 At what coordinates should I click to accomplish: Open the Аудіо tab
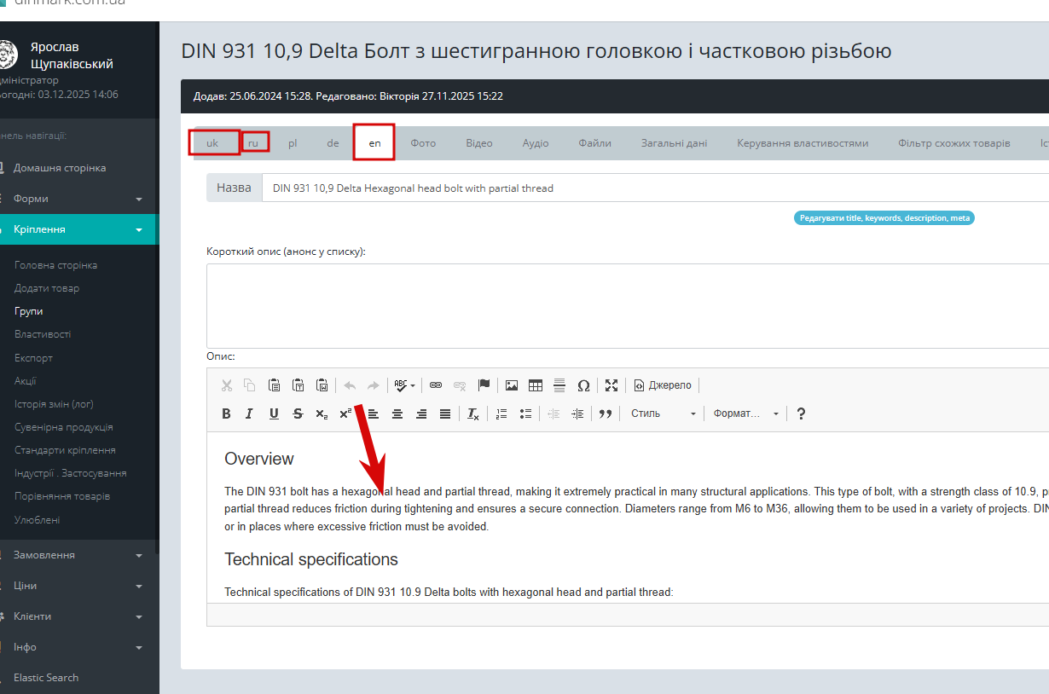pyautogui.click(x=536, y=143)
